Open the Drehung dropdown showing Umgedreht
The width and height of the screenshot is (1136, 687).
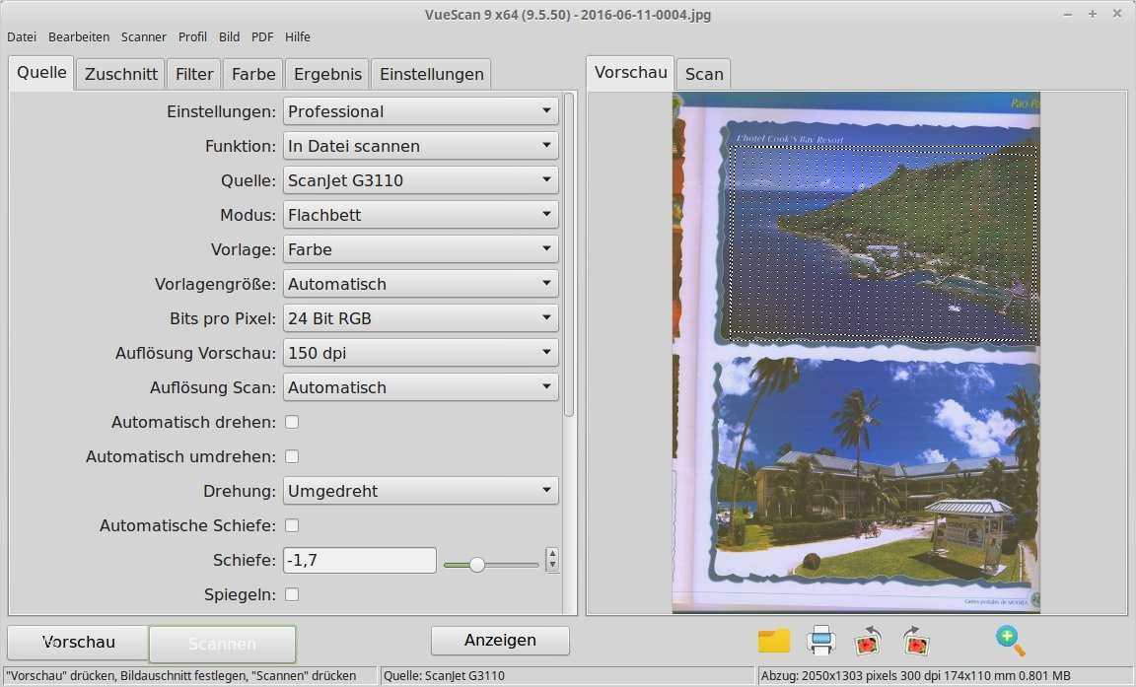[420, 491]
